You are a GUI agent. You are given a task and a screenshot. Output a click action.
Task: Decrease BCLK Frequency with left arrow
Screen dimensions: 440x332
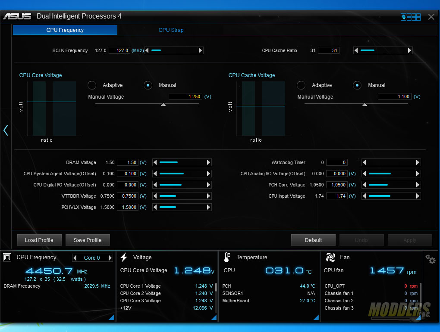[147, 50]
